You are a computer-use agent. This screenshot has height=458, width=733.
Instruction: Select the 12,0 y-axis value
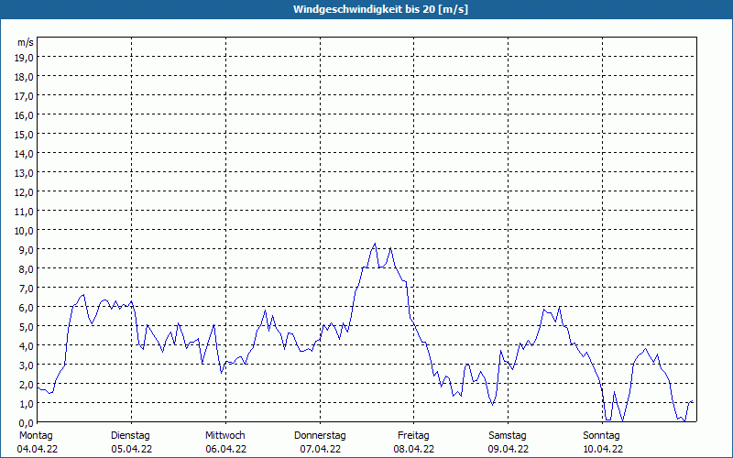click(x=24, y=192)
